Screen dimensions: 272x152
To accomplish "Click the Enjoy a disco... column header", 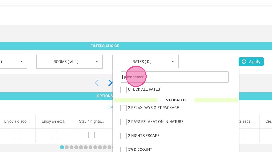I will (17, 121).
